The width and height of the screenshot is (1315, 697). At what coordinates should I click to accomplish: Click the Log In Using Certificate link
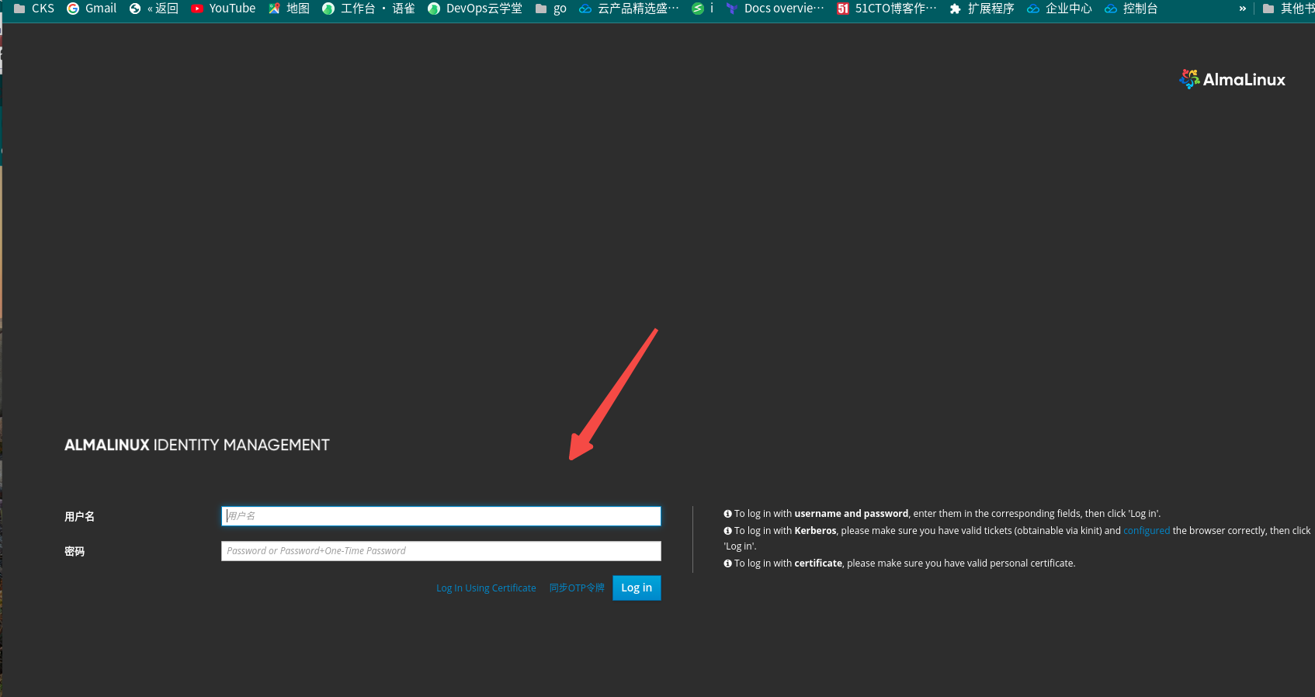486,588
